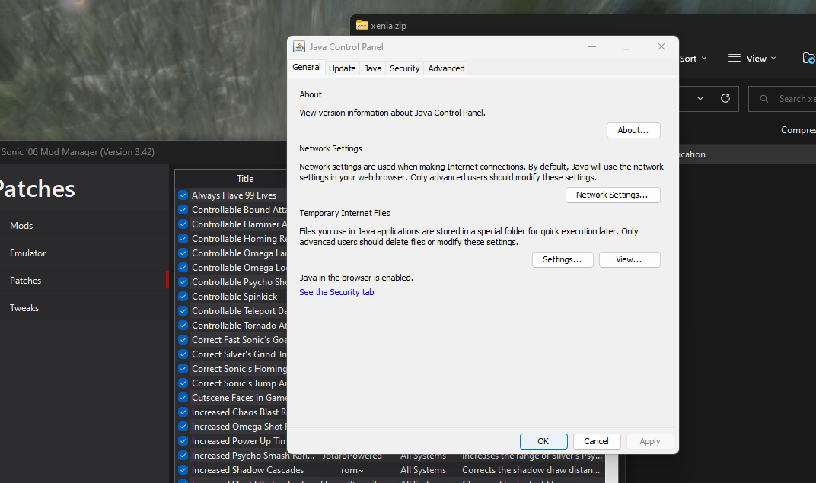Uncheck Controllable Bound Attack patch checkbox
Screen dimensions: 816x483
point(183,210)
